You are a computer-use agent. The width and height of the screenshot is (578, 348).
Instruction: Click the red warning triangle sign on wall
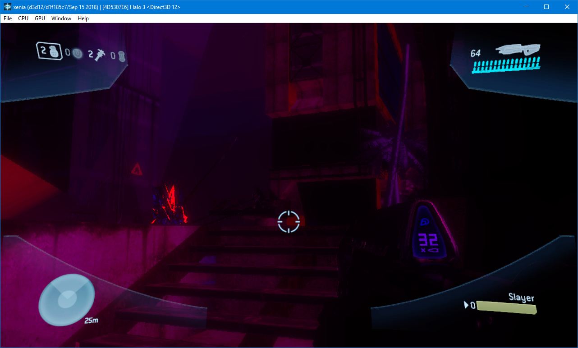(137, 169)
